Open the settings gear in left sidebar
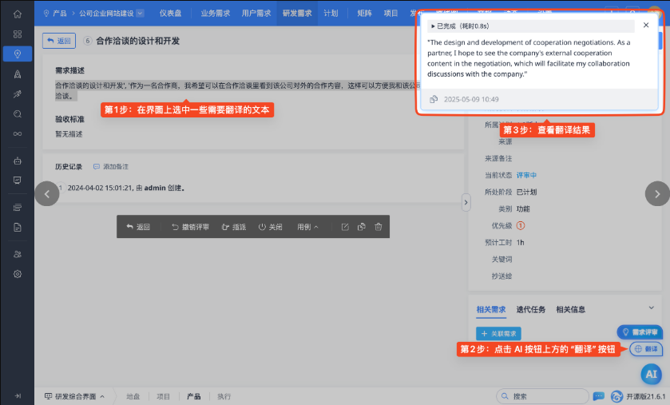Viewport: 670px width, 405px height. click(17, 274)
